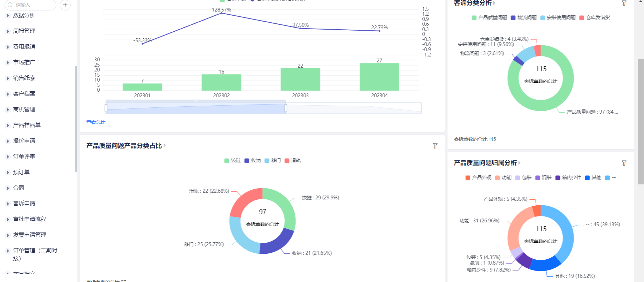Toggle 混装 legend item
This screenshot has height=282, width=644.
pos(543,178)
